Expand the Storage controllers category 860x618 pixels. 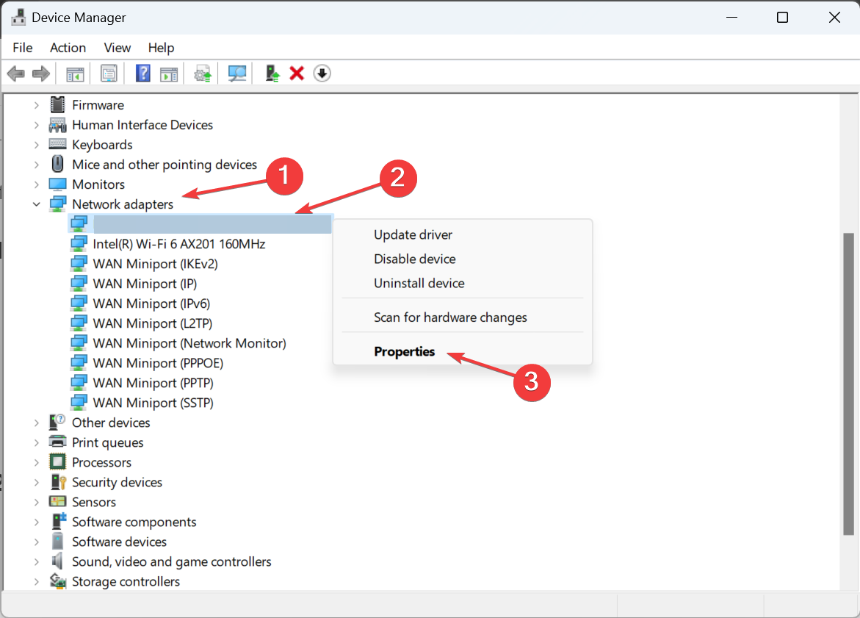[x=36, y=581]
